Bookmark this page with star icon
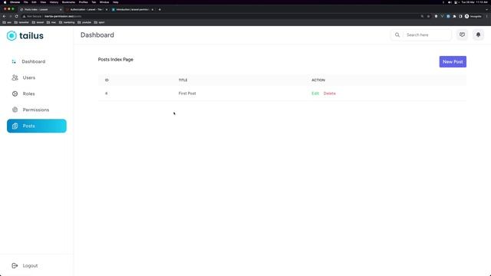The height and width of the screenshot is (276, 491). click(x=428, y=16)
